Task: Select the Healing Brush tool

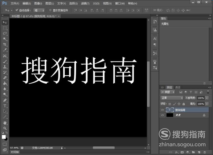Action: click(x=5, y=56)
